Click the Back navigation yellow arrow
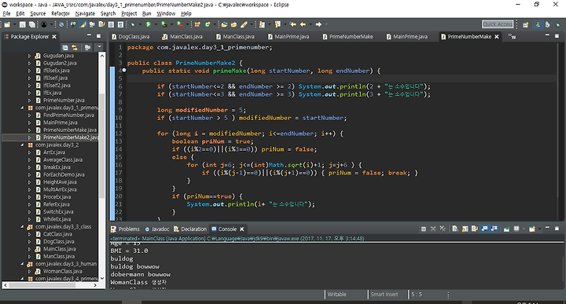The height and width of the screenshot is (304, 566). (303, 24)
